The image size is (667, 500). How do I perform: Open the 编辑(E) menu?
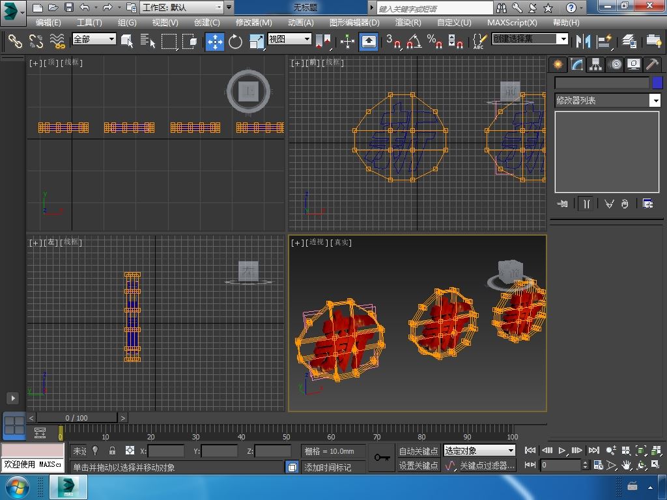48,23
